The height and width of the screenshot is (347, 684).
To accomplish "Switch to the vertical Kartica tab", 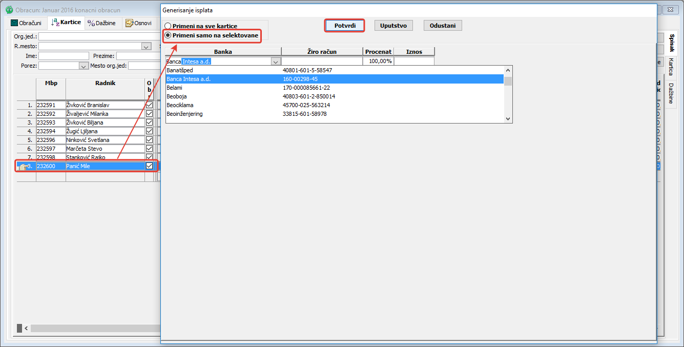I will click(670, 67).
